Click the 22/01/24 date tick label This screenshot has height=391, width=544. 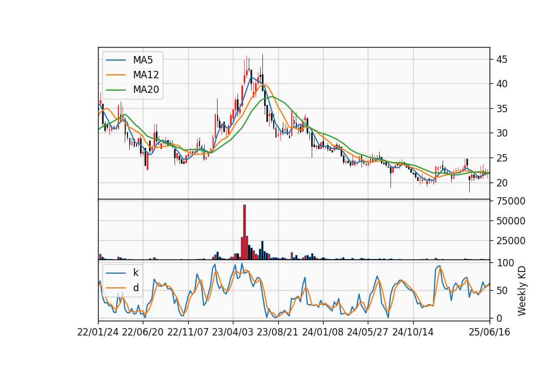98,332
